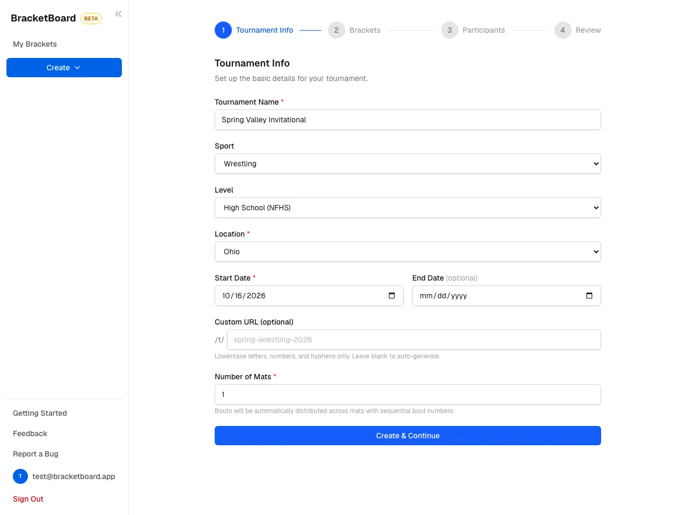Click Create & Continue button
The width and height of the screenshot is (687, 515).
point(408,436)
